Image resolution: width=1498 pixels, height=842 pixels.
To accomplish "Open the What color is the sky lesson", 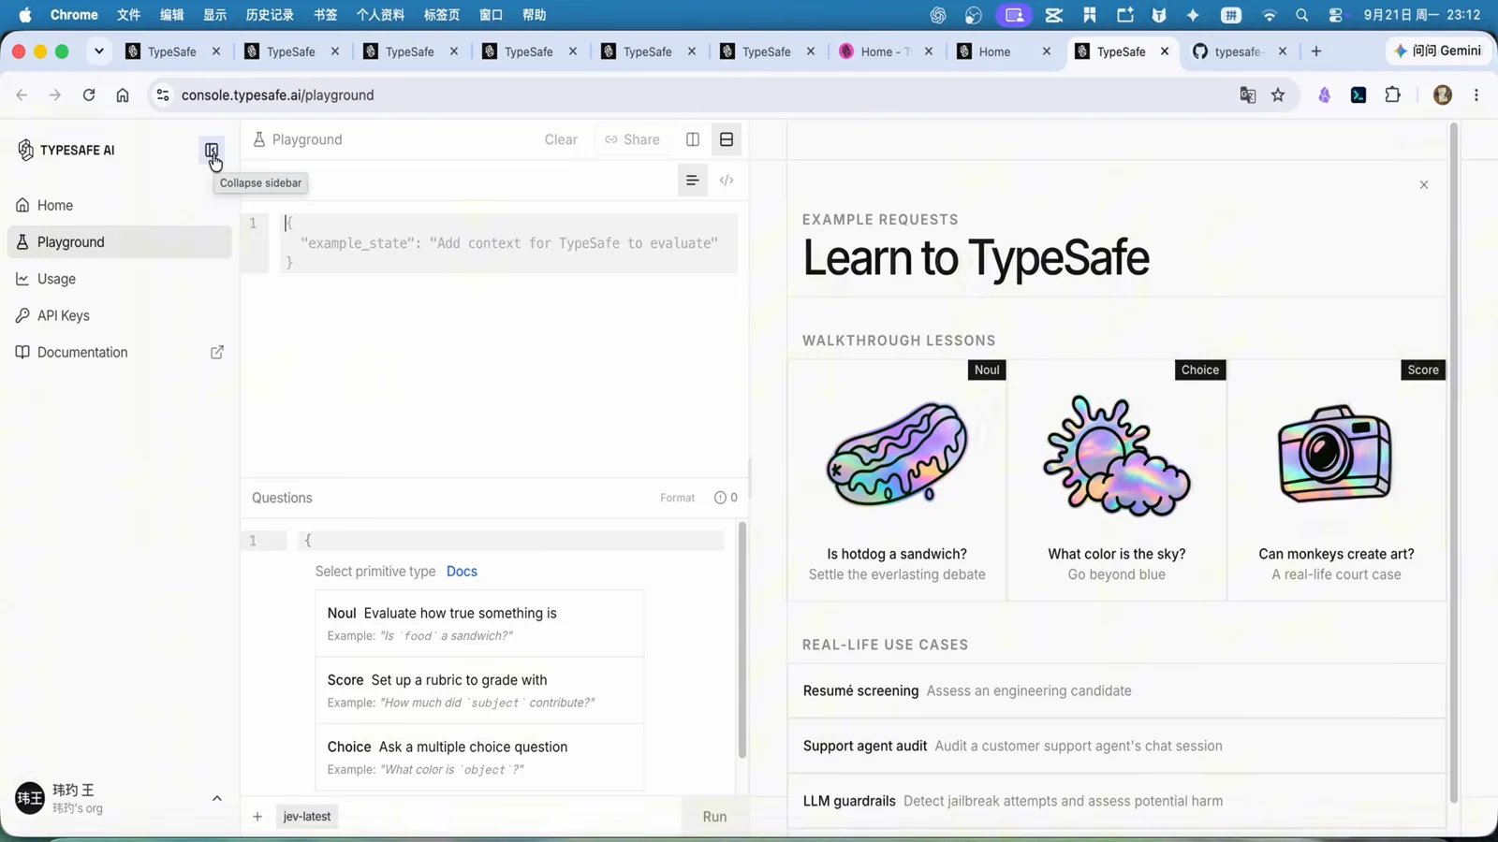I will pyautogui.click(x=1117, y=481).
